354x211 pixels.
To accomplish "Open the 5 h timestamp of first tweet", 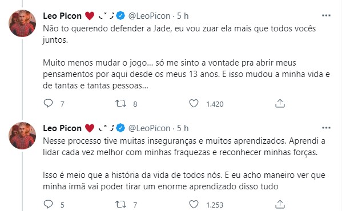I will (x=183, y=16).
